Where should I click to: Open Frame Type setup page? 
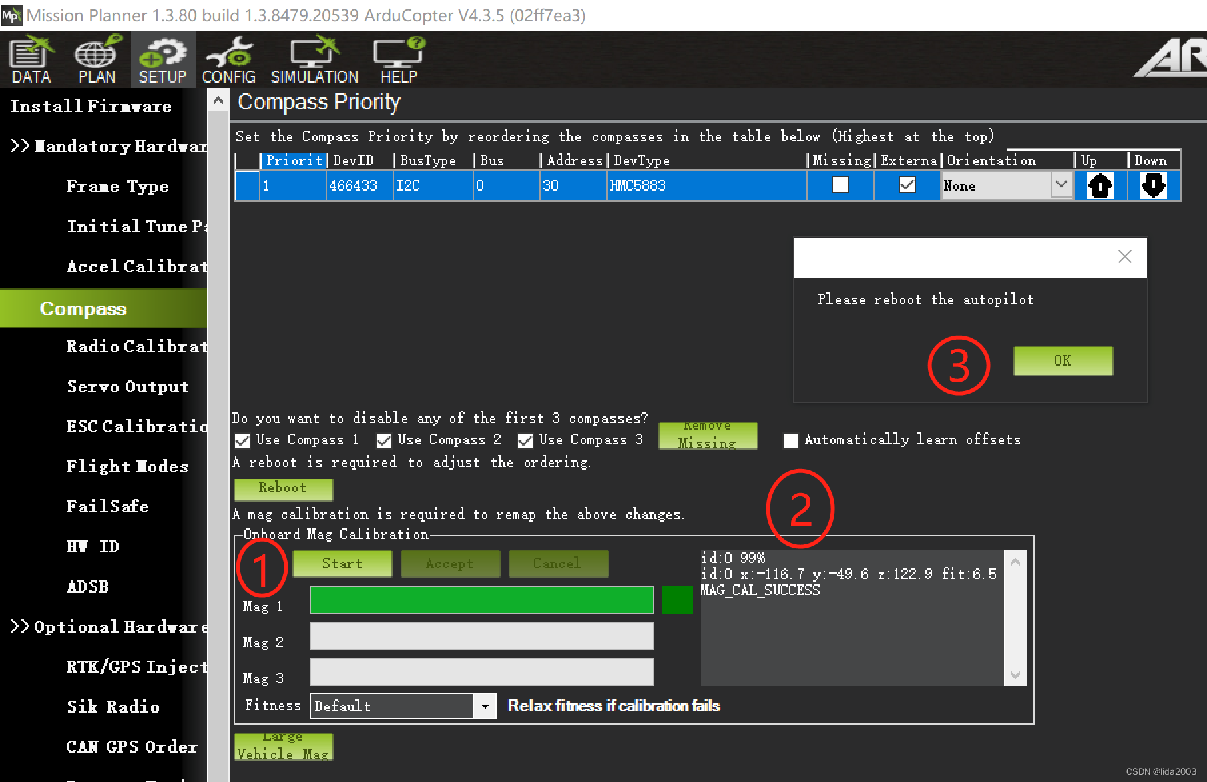point(117,186)
